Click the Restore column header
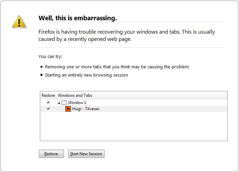The width and height of the screenshot is (239, 172). tap(48, 95)
